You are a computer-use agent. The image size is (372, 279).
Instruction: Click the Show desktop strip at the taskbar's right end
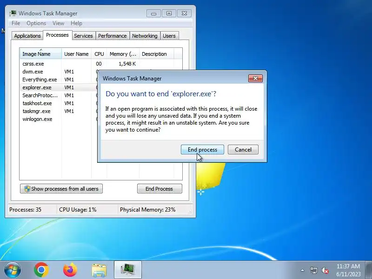(x=369, y=270)
